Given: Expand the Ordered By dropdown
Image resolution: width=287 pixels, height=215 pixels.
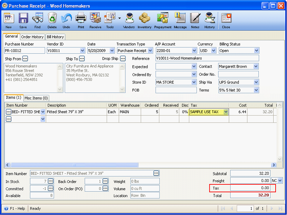Looking at the screenshot, I should [194, 74].
